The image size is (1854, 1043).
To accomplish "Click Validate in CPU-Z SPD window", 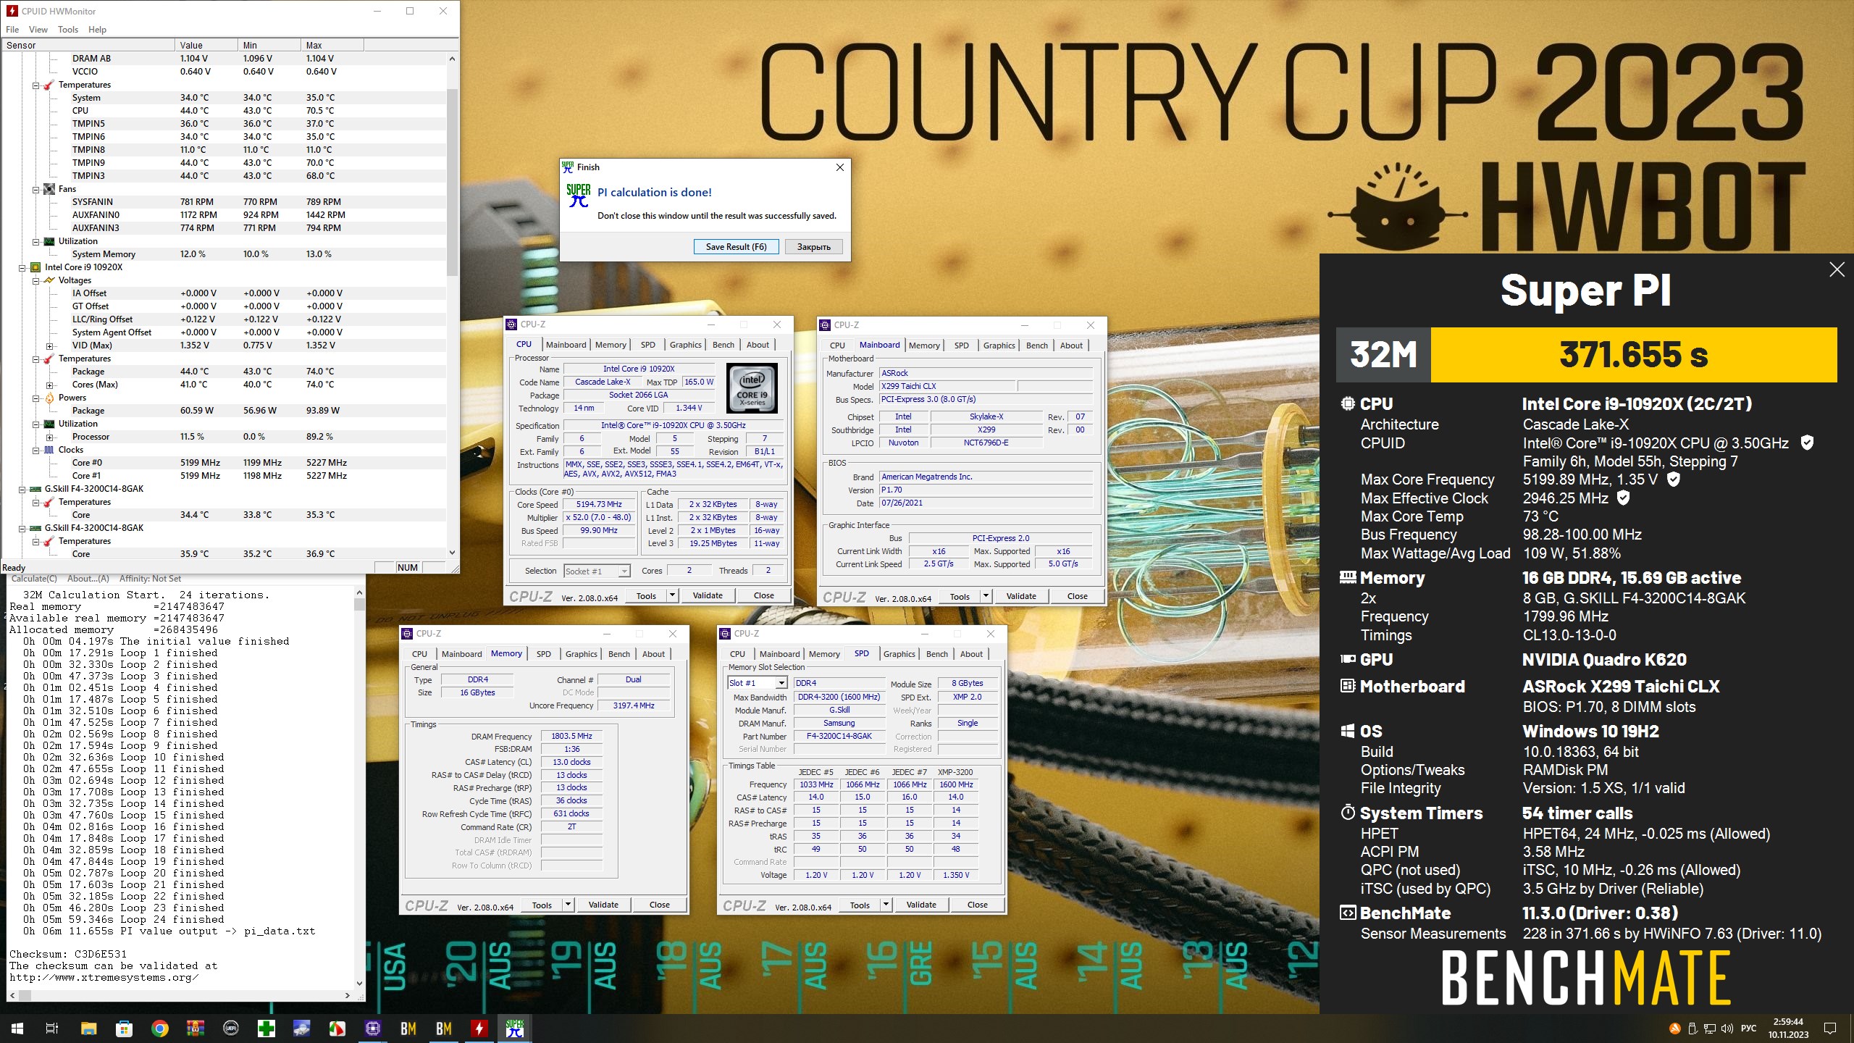I will click(920, 905).
